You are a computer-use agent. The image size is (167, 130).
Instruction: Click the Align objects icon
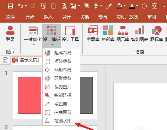[x=96, y=6]
